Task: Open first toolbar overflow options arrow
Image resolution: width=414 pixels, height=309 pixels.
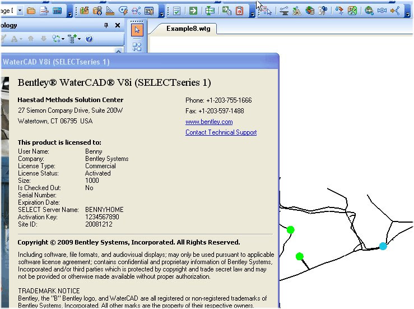Action: tap(69, 14)
